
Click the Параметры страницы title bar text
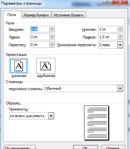(21, 3)
